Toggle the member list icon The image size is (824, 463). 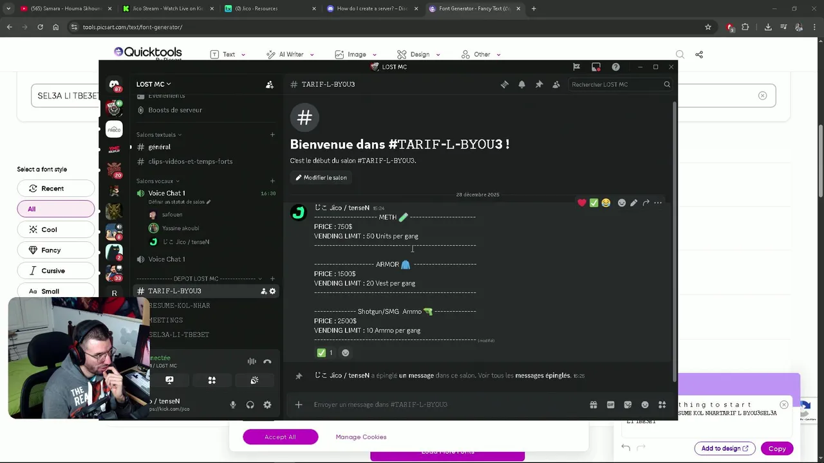click(x=556, y=84)
